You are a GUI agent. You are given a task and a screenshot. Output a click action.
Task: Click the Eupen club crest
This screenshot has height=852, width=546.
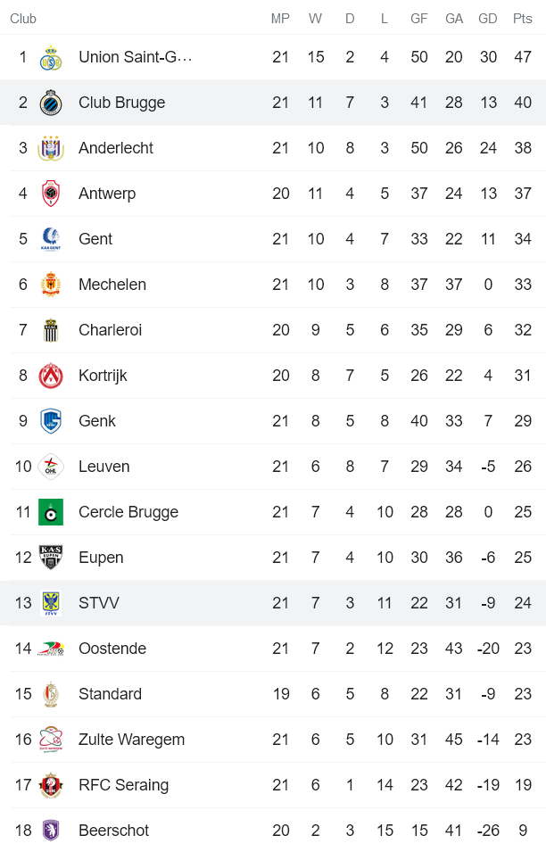(51, 558)
